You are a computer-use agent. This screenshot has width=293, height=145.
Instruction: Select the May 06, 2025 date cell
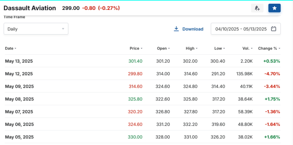click(19, 124)
